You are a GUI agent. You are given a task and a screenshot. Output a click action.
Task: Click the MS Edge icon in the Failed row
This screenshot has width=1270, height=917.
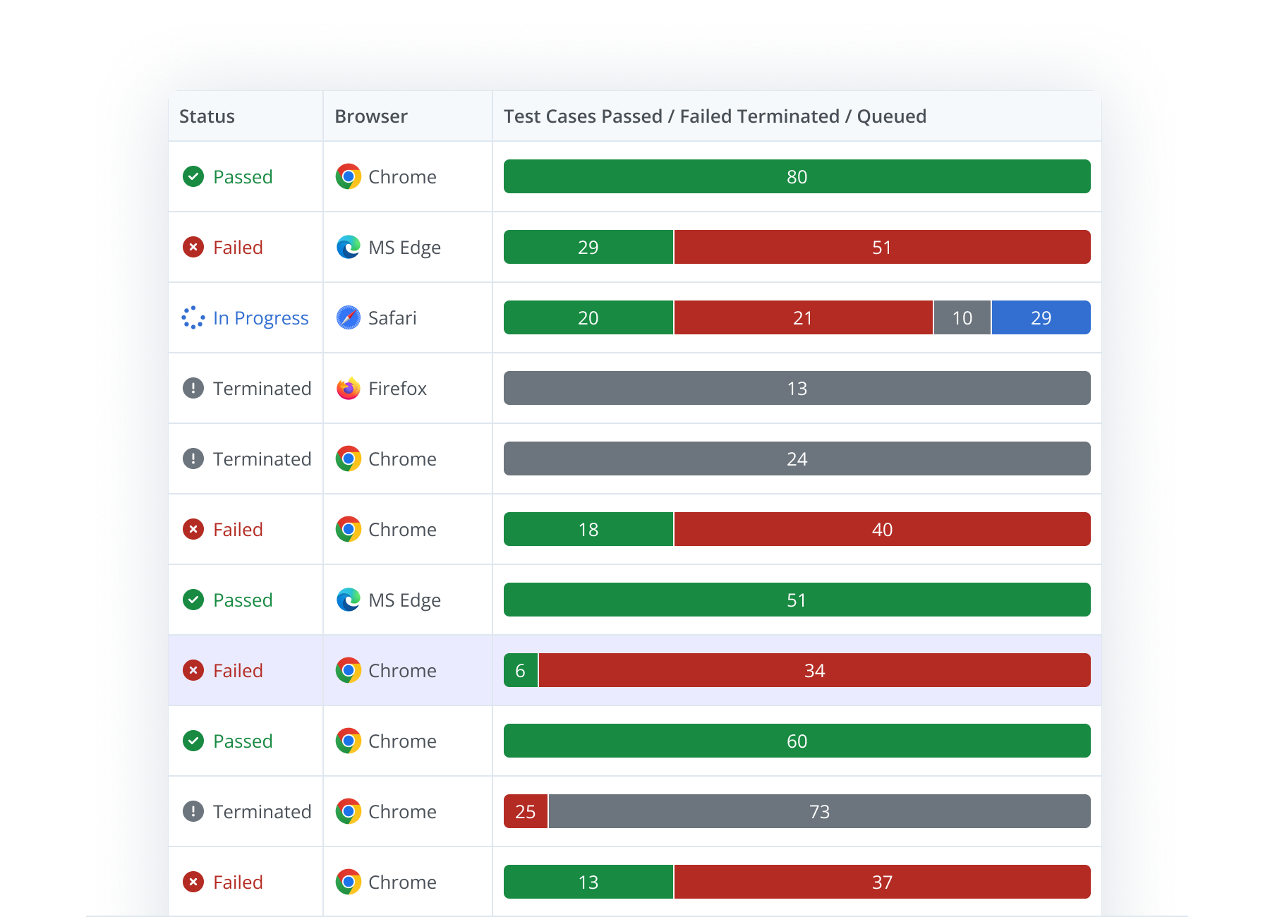pyautogui.click(x=349, y=247)
